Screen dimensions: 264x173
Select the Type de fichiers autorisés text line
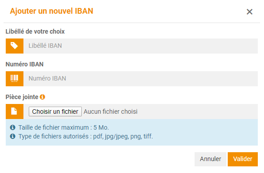click(86, 136)
